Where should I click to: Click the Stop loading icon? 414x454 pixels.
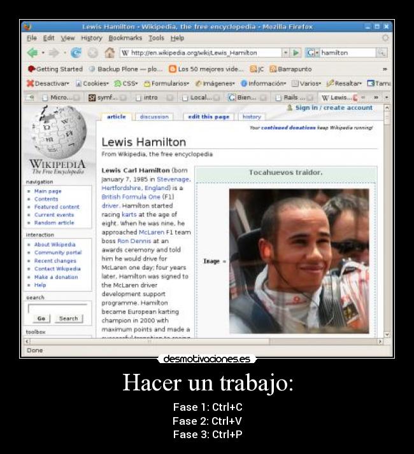pos(93,53)
